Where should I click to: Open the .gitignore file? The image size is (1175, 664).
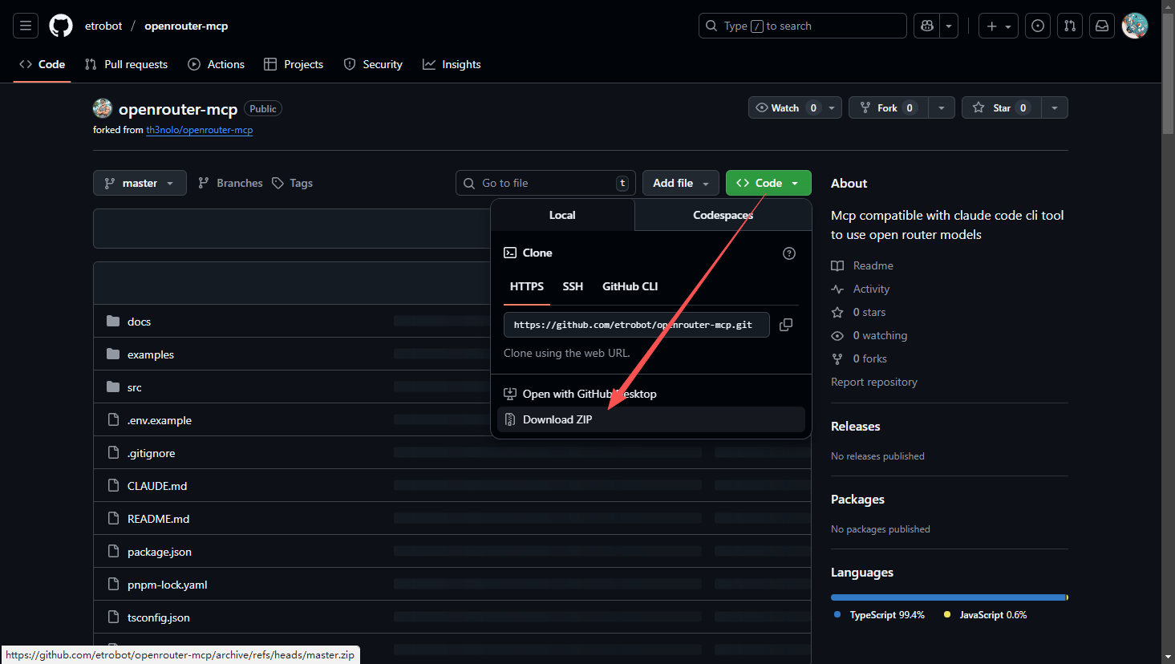point(152,453)
